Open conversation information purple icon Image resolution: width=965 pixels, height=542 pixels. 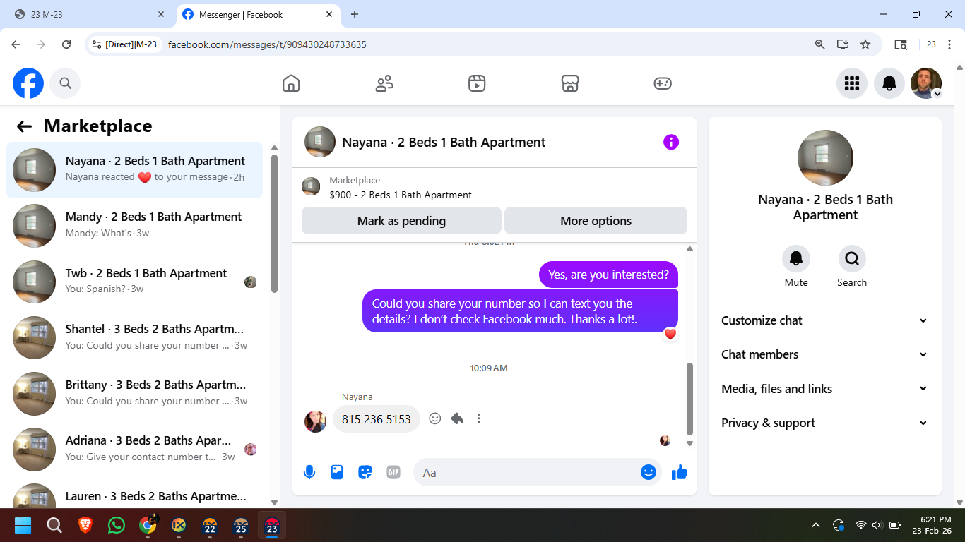click(671, 142)
